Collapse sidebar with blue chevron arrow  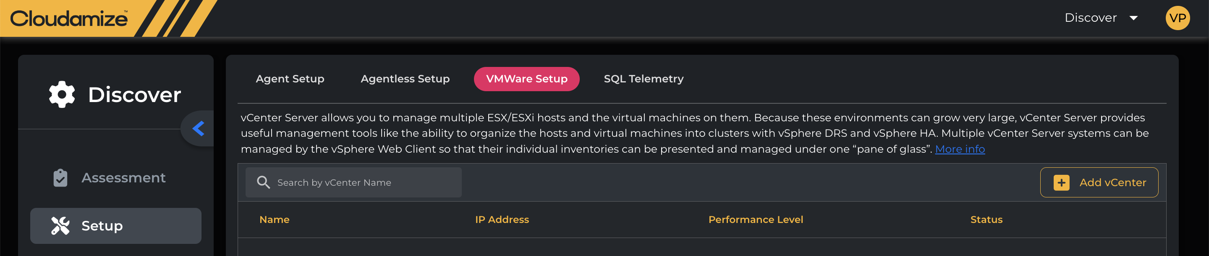click(199, 129)
